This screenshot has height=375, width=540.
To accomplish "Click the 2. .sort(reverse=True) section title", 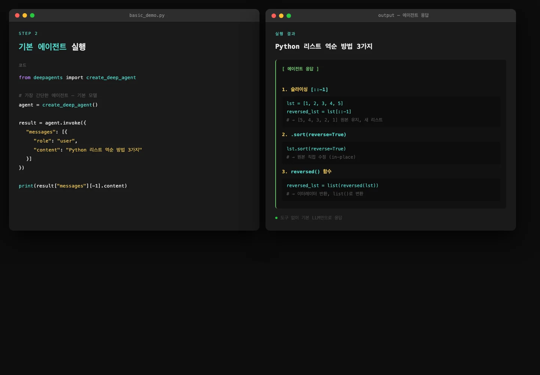I will [314, 135].
